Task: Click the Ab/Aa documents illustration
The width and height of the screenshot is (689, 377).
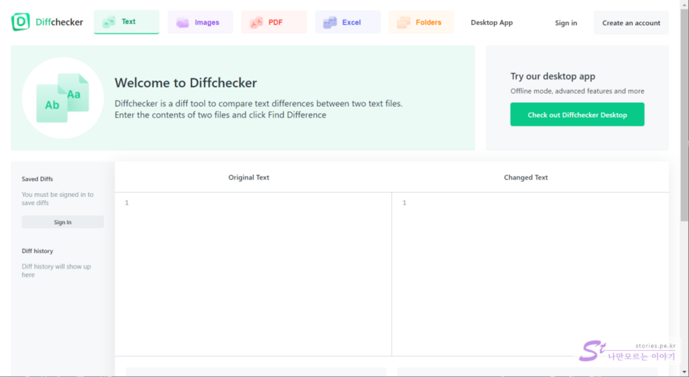Action: (x=63, y=98)
